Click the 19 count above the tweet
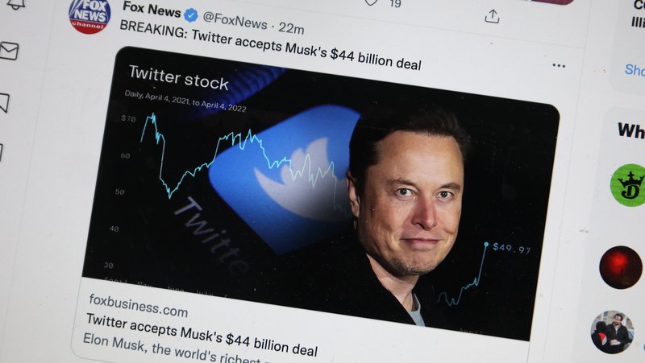 coord(395,4)
